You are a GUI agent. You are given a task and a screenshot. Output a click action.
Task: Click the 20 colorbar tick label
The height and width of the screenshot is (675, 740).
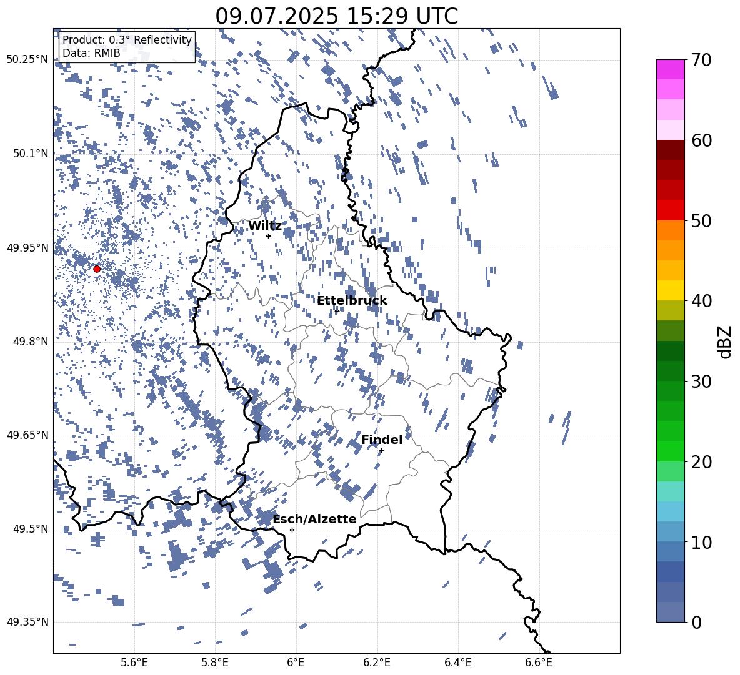coord(701,462)
